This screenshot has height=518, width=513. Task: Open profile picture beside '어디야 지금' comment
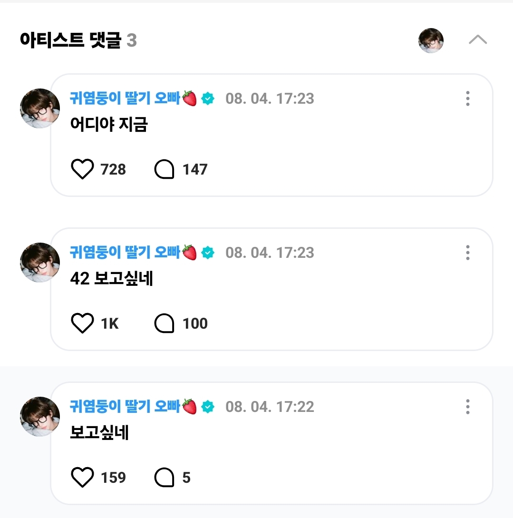pos(40,108)
